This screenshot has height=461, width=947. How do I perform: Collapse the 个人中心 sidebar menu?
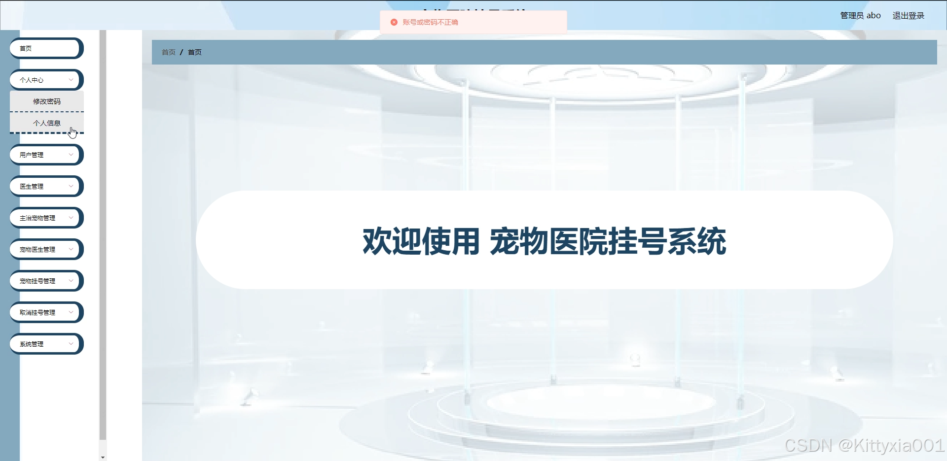click(x=46, y=80)
